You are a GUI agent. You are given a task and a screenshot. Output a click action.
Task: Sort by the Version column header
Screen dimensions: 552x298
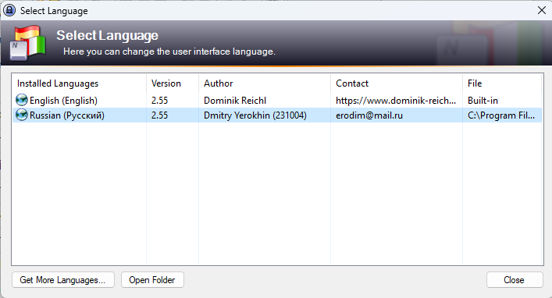[173, 83]
